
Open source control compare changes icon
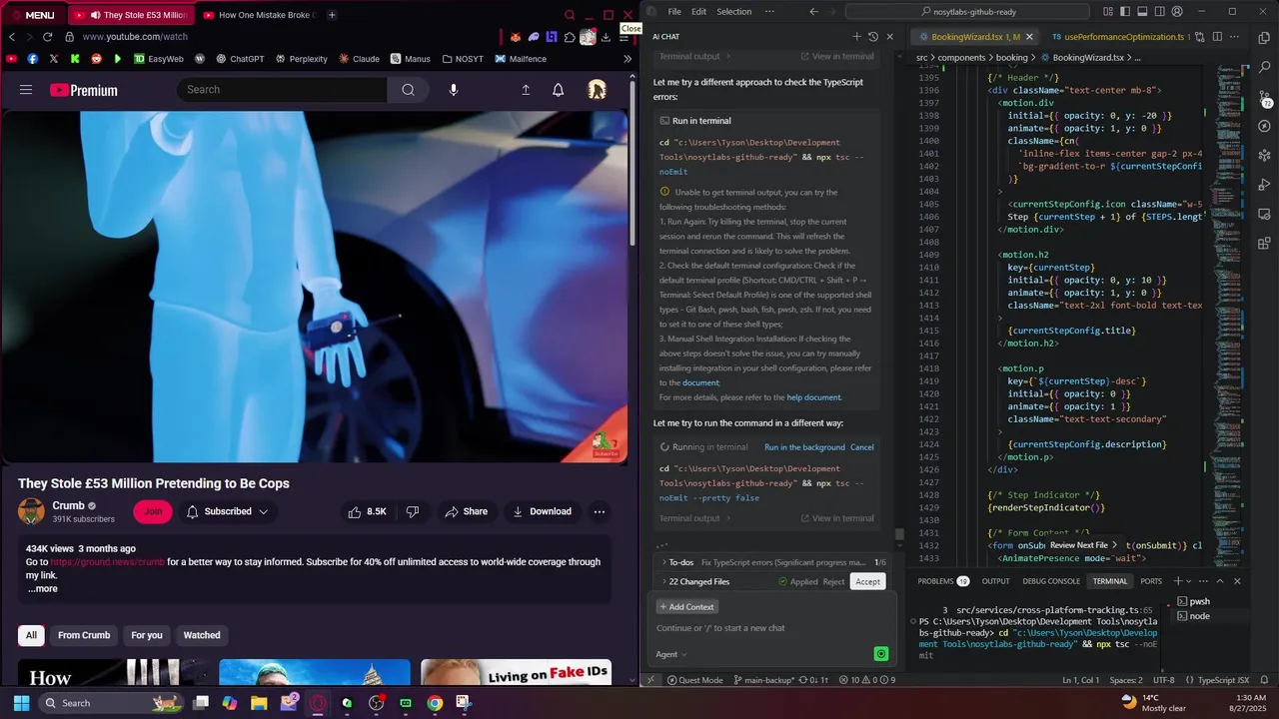(1199, 37)
